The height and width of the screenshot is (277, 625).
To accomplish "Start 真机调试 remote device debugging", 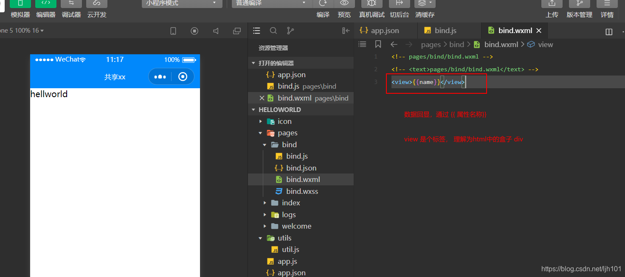I will (372, 3).
